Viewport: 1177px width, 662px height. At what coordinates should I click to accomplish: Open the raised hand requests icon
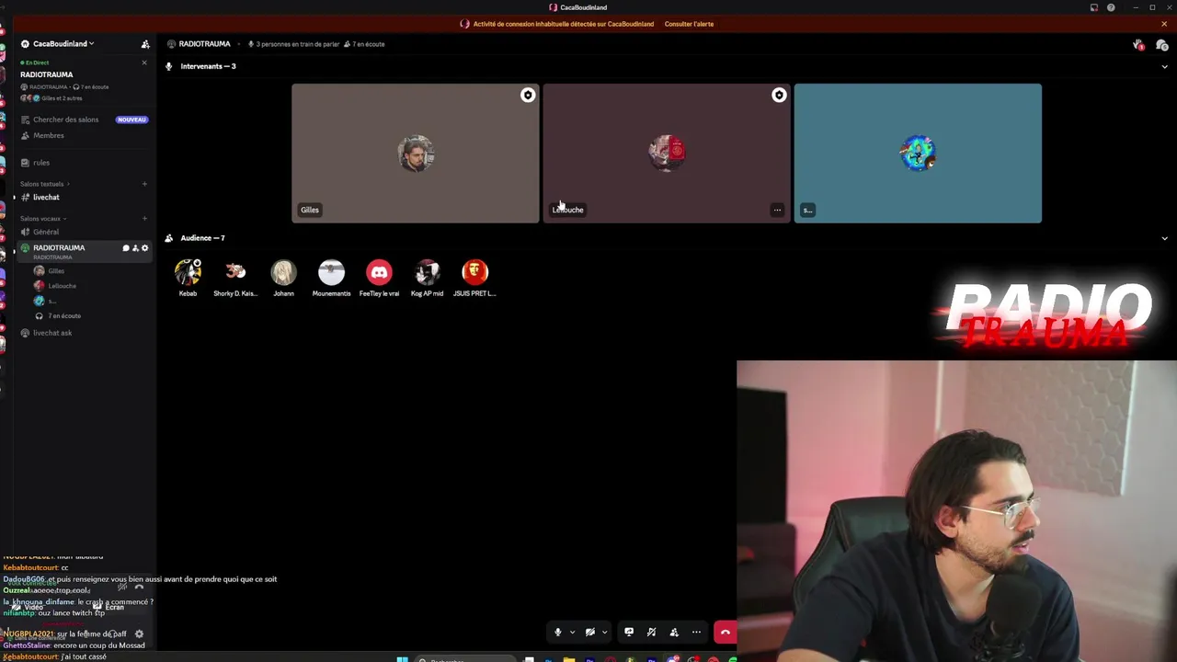[1138, 45]
